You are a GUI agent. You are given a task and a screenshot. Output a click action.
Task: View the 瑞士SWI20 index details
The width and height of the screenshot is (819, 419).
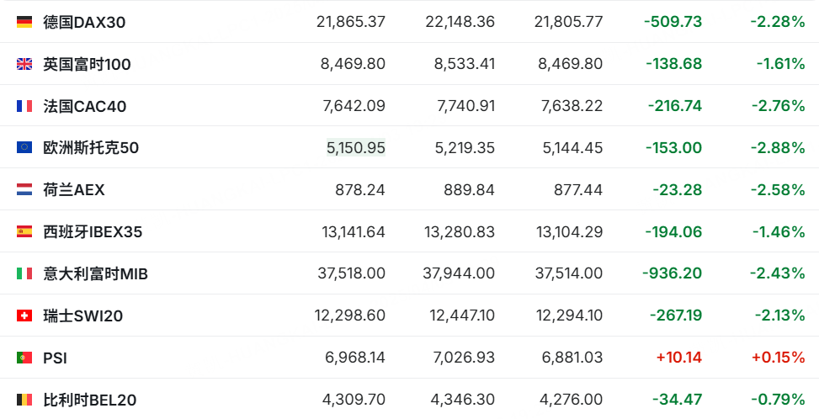[x=83, y=316]
